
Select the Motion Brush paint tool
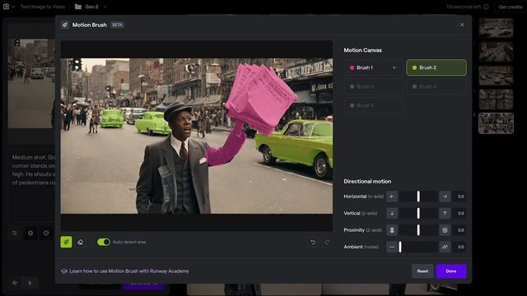point(66,242)
